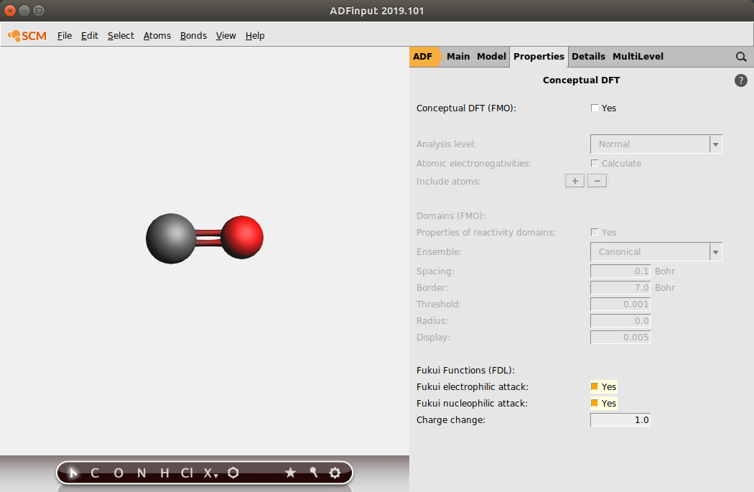Viewport: 754px width, 492px height.
Task: Open the Edit menu
Action: point(90,36)
